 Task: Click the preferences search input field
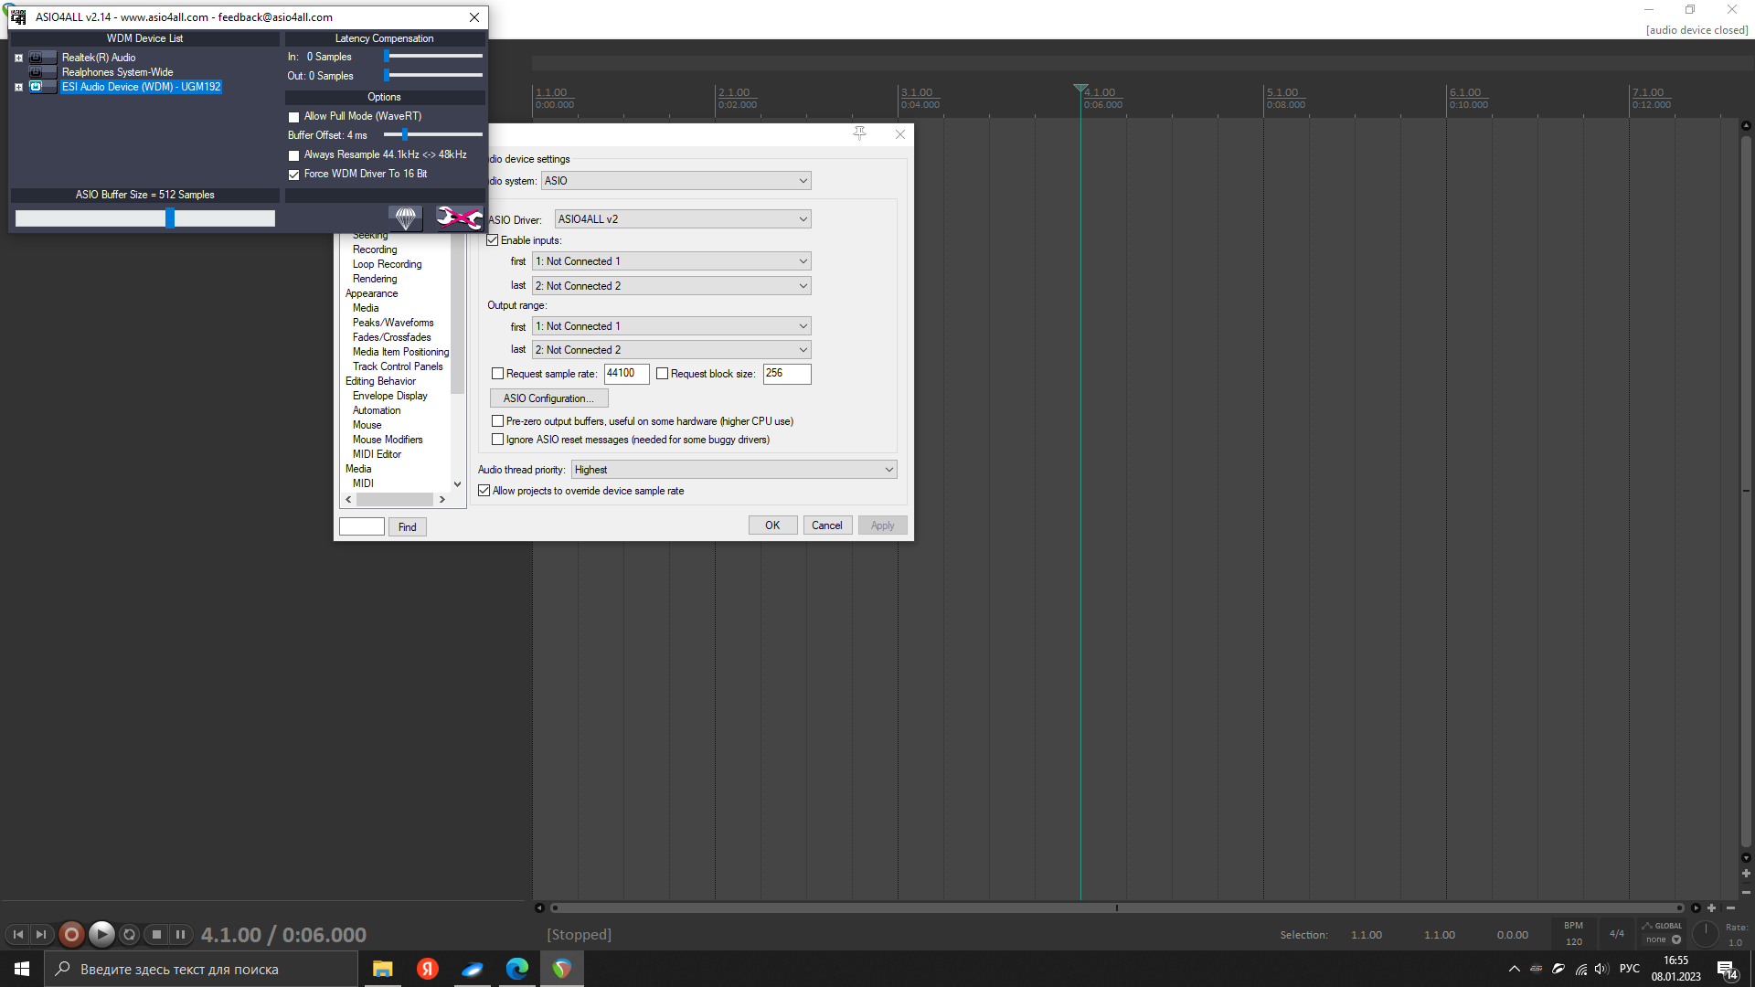(x=362, y=526)
